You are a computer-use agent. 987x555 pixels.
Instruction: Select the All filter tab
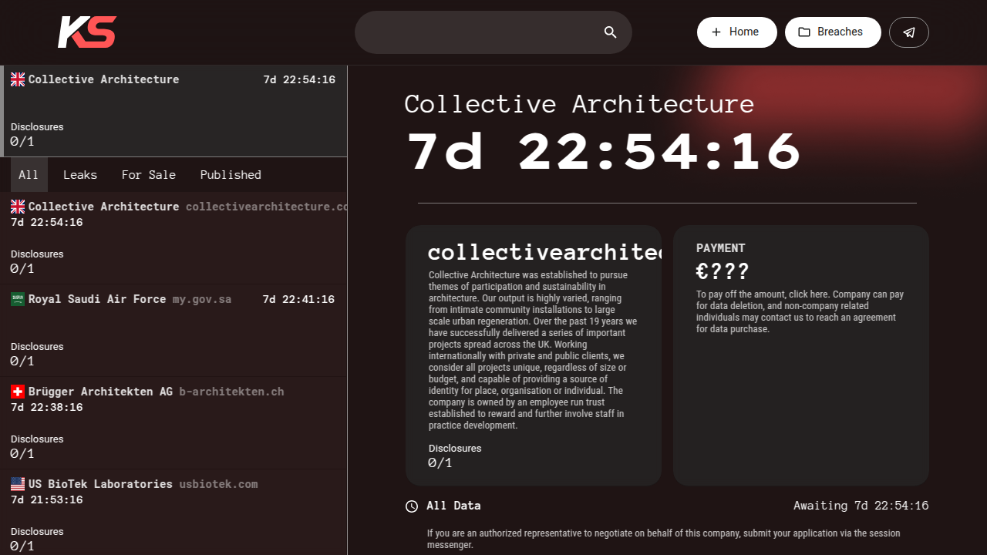29,175
